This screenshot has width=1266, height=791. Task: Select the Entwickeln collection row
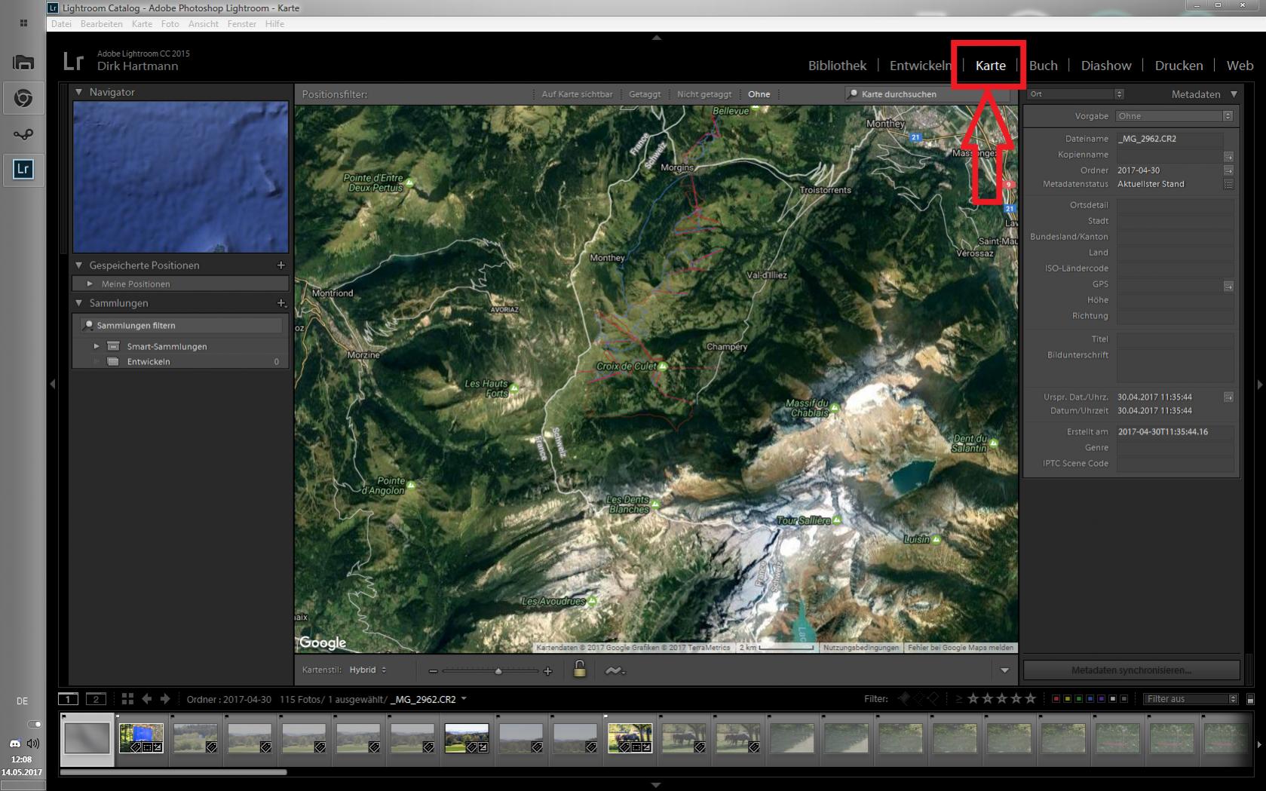(x=181, y=362)
